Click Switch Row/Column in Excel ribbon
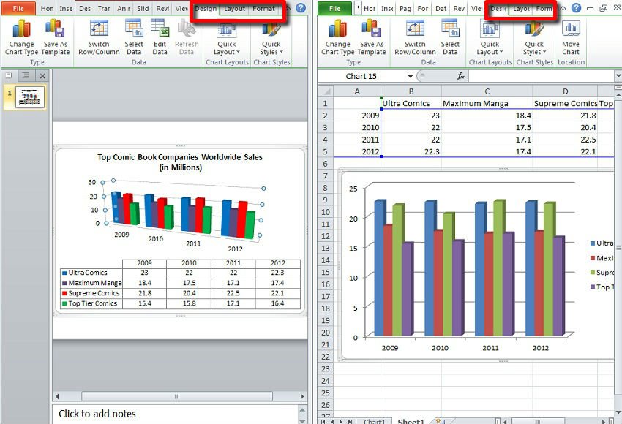Image resolution: width=622 pixels, height=424 pixels. point(415,37)
